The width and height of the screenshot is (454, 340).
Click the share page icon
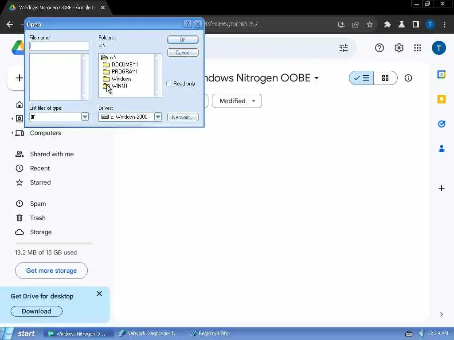356,25
